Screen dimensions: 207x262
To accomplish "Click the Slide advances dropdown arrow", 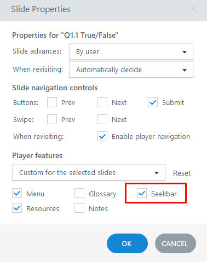I will (185, 52).
